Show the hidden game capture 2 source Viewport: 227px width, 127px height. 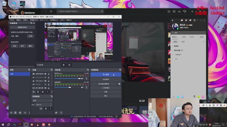tap(45, 84)
